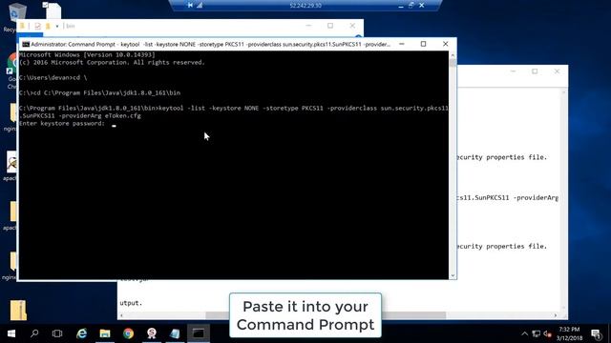Close the bin Explorer window
Screen dimensions: 611x343
click(352, 26)
